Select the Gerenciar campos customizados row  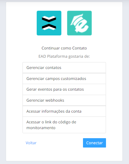tap(64, 79)
